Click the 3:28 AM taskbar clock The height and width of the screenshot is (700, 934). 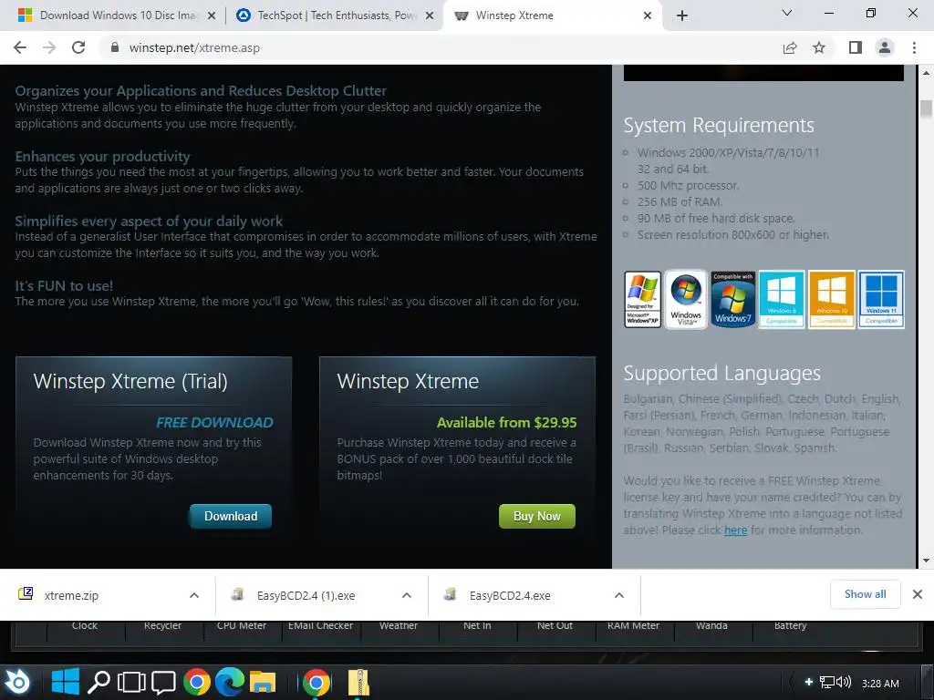point(880,684)
